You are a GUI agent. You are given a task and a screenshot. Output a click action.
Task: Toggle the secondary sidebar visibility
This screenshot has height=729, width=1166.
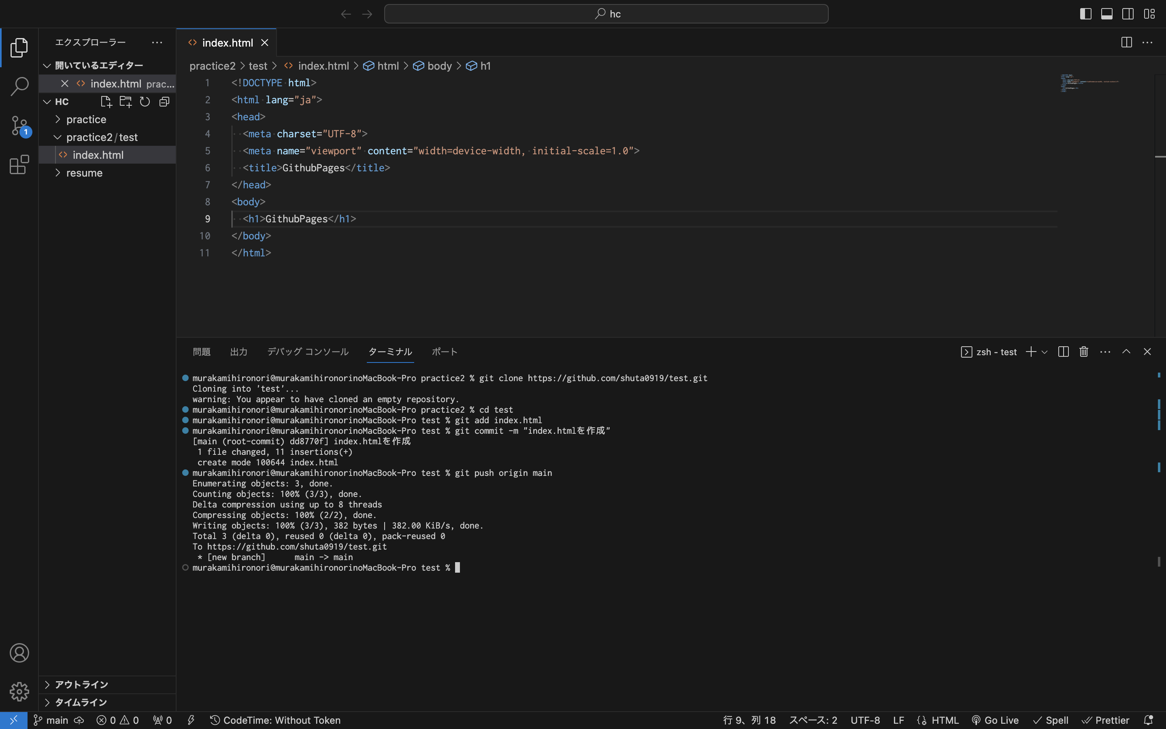1128,14
